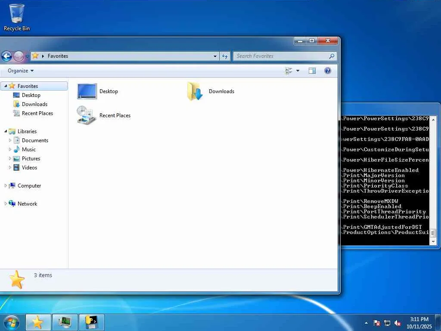Click the '3 items' details pane text

43,275
